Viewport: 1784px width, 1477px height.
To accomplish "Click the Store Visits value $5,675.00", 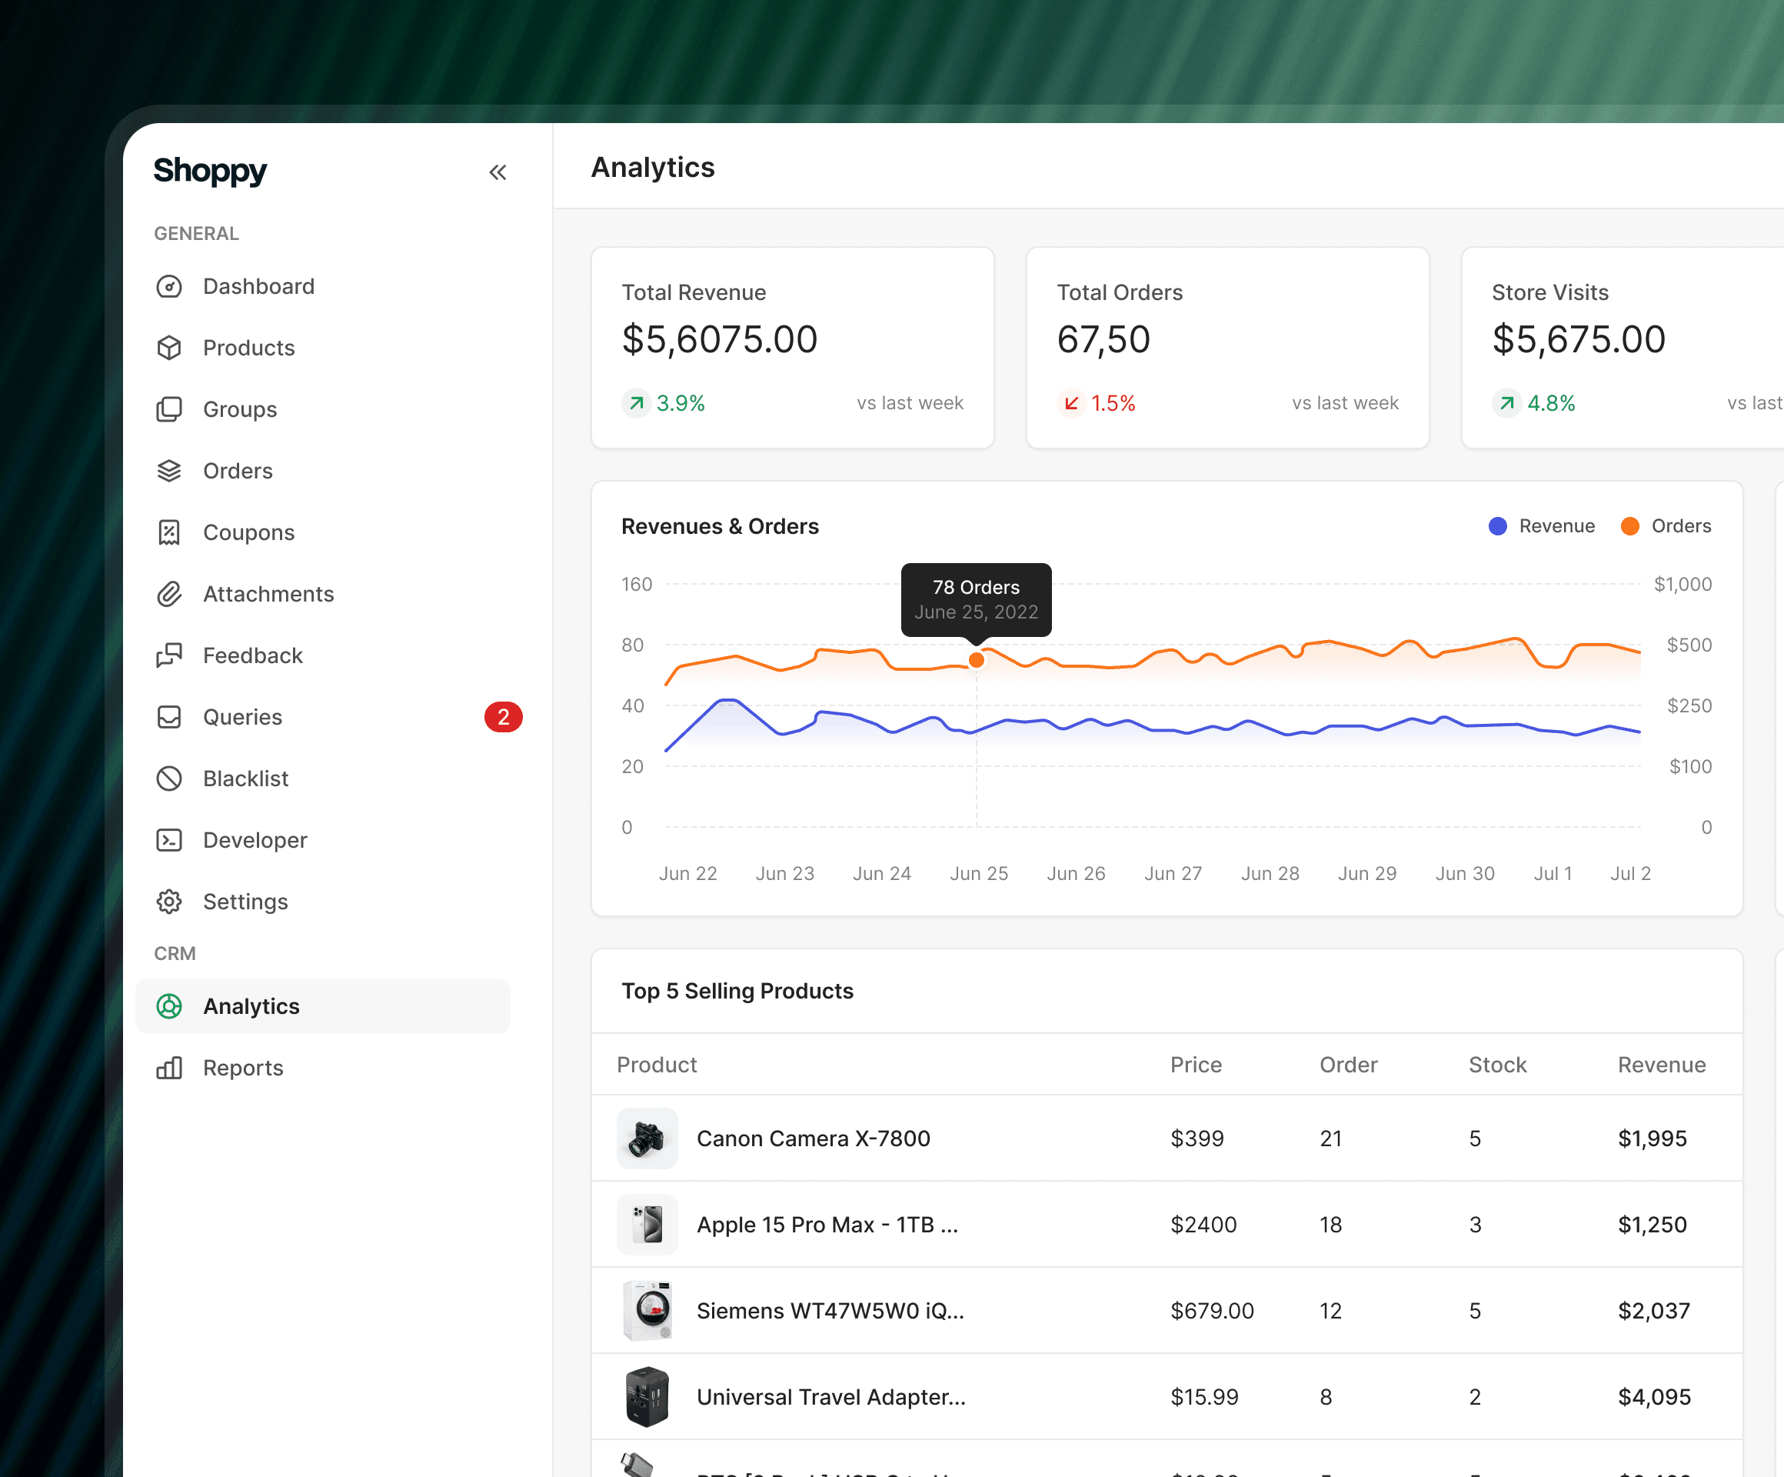I will tap(1579, 340).
